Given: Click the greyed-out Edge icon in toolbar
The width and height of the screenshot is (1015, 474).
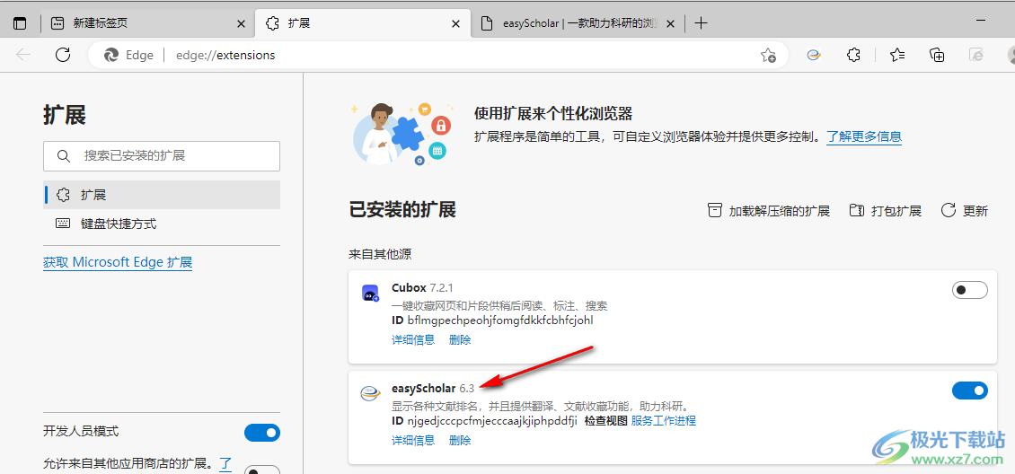Looking at the screenshot, I should pyautogui.click(x=976, y=56).
